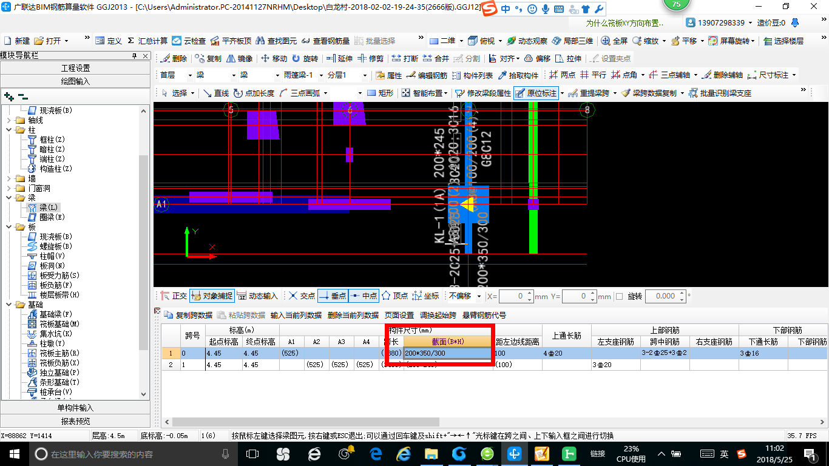This screenshot has width=829, height=466.
Task: Select the 矩形 rectangle drawing tool
Action: click(x=381, y=93)
